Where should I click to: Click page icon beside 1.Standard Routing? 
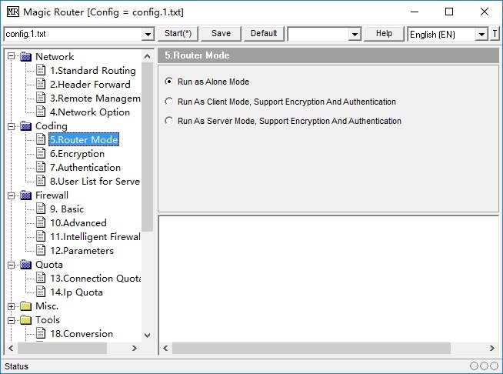point(41,70)
